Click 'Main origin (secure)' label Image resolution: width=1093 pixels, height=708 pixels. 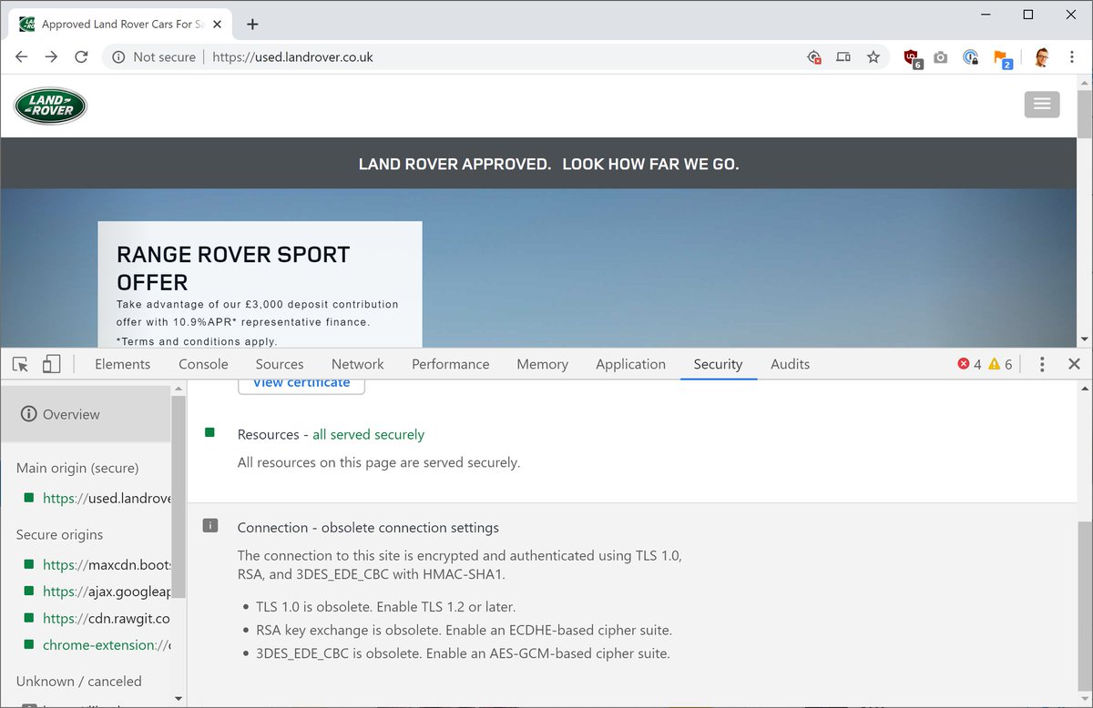pyautogui.click(x=77, y=468)
